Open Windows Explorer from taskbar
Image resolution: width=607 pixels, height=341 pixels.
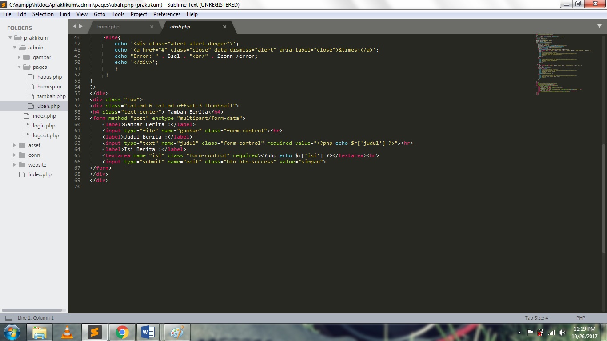coord(40,332)
